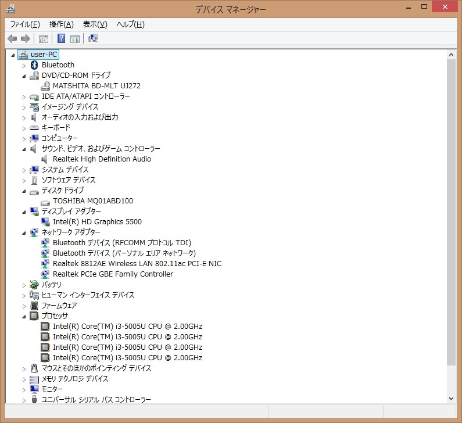462x423 pixels.
Task: Click the キーボード keyboard icon
Action: point(34,128)
